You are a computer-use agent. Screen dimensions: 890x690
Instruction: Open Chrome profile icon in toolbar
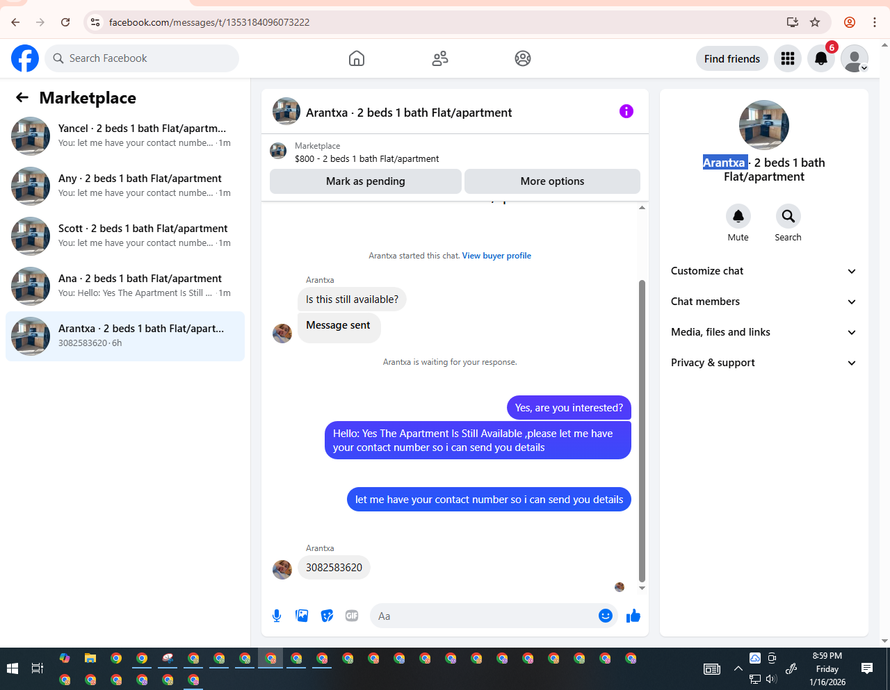tap(850, 22)
